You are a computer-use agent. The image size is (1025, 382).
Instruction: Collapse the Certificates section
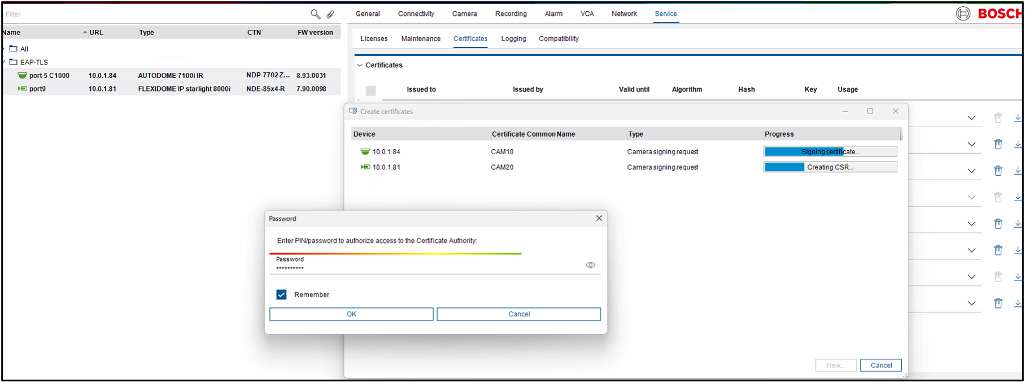[x=360, y=66]
